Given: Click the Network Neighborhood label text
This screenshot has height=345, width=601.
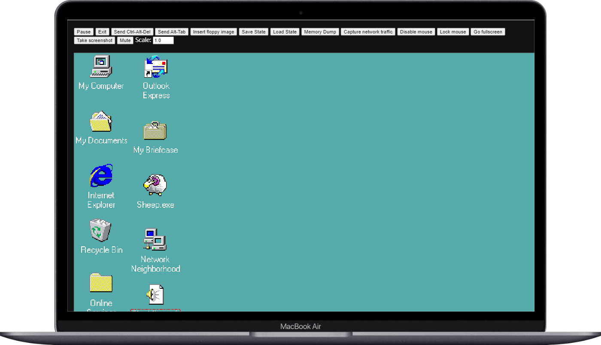Looking at the screenshot, I should point(155,264).
